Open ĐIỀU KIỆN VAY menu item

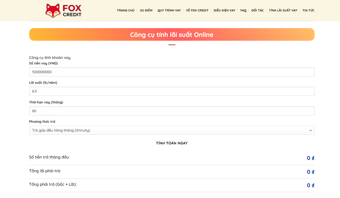pyautogui.click(x=225, y=11)
